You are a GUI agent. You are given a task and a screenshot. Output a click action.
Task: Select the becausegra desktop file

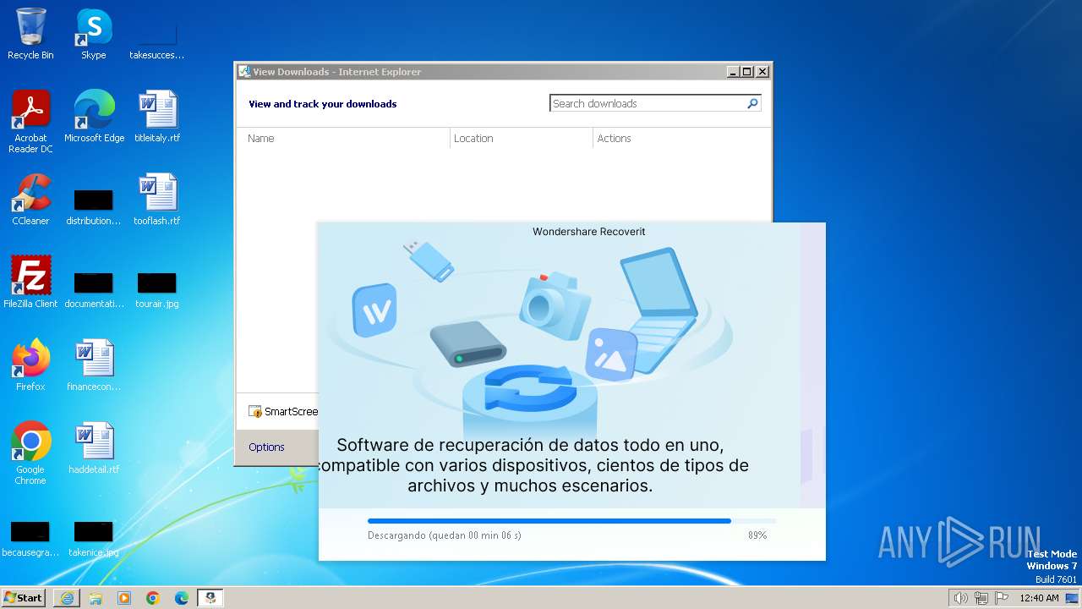[30, 540]
